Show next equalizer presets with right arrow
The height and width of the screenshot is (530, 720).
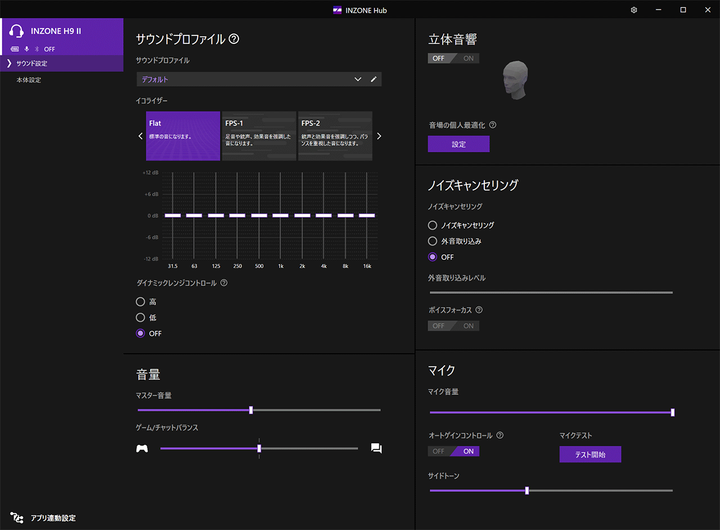tap(379, 136)
